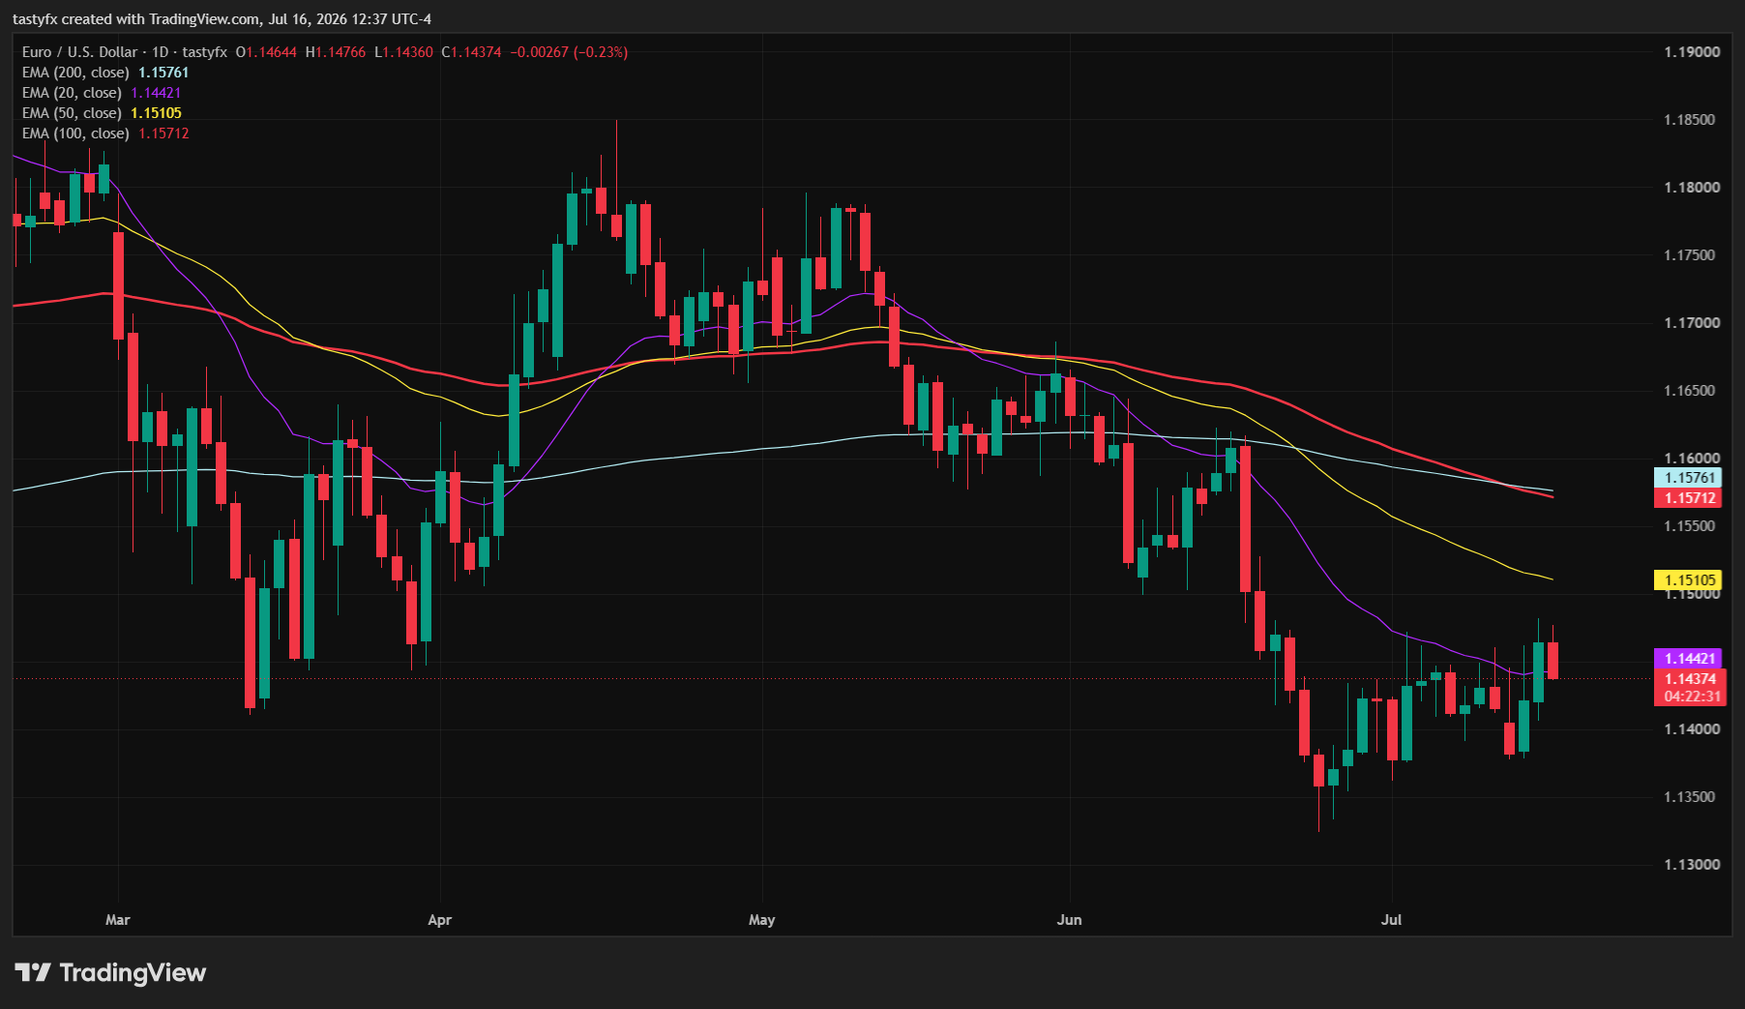Select the EMA (20, close) indicator legend
The height and width of the screenshot is (1009, 1745).
click(x=102, y=93)
